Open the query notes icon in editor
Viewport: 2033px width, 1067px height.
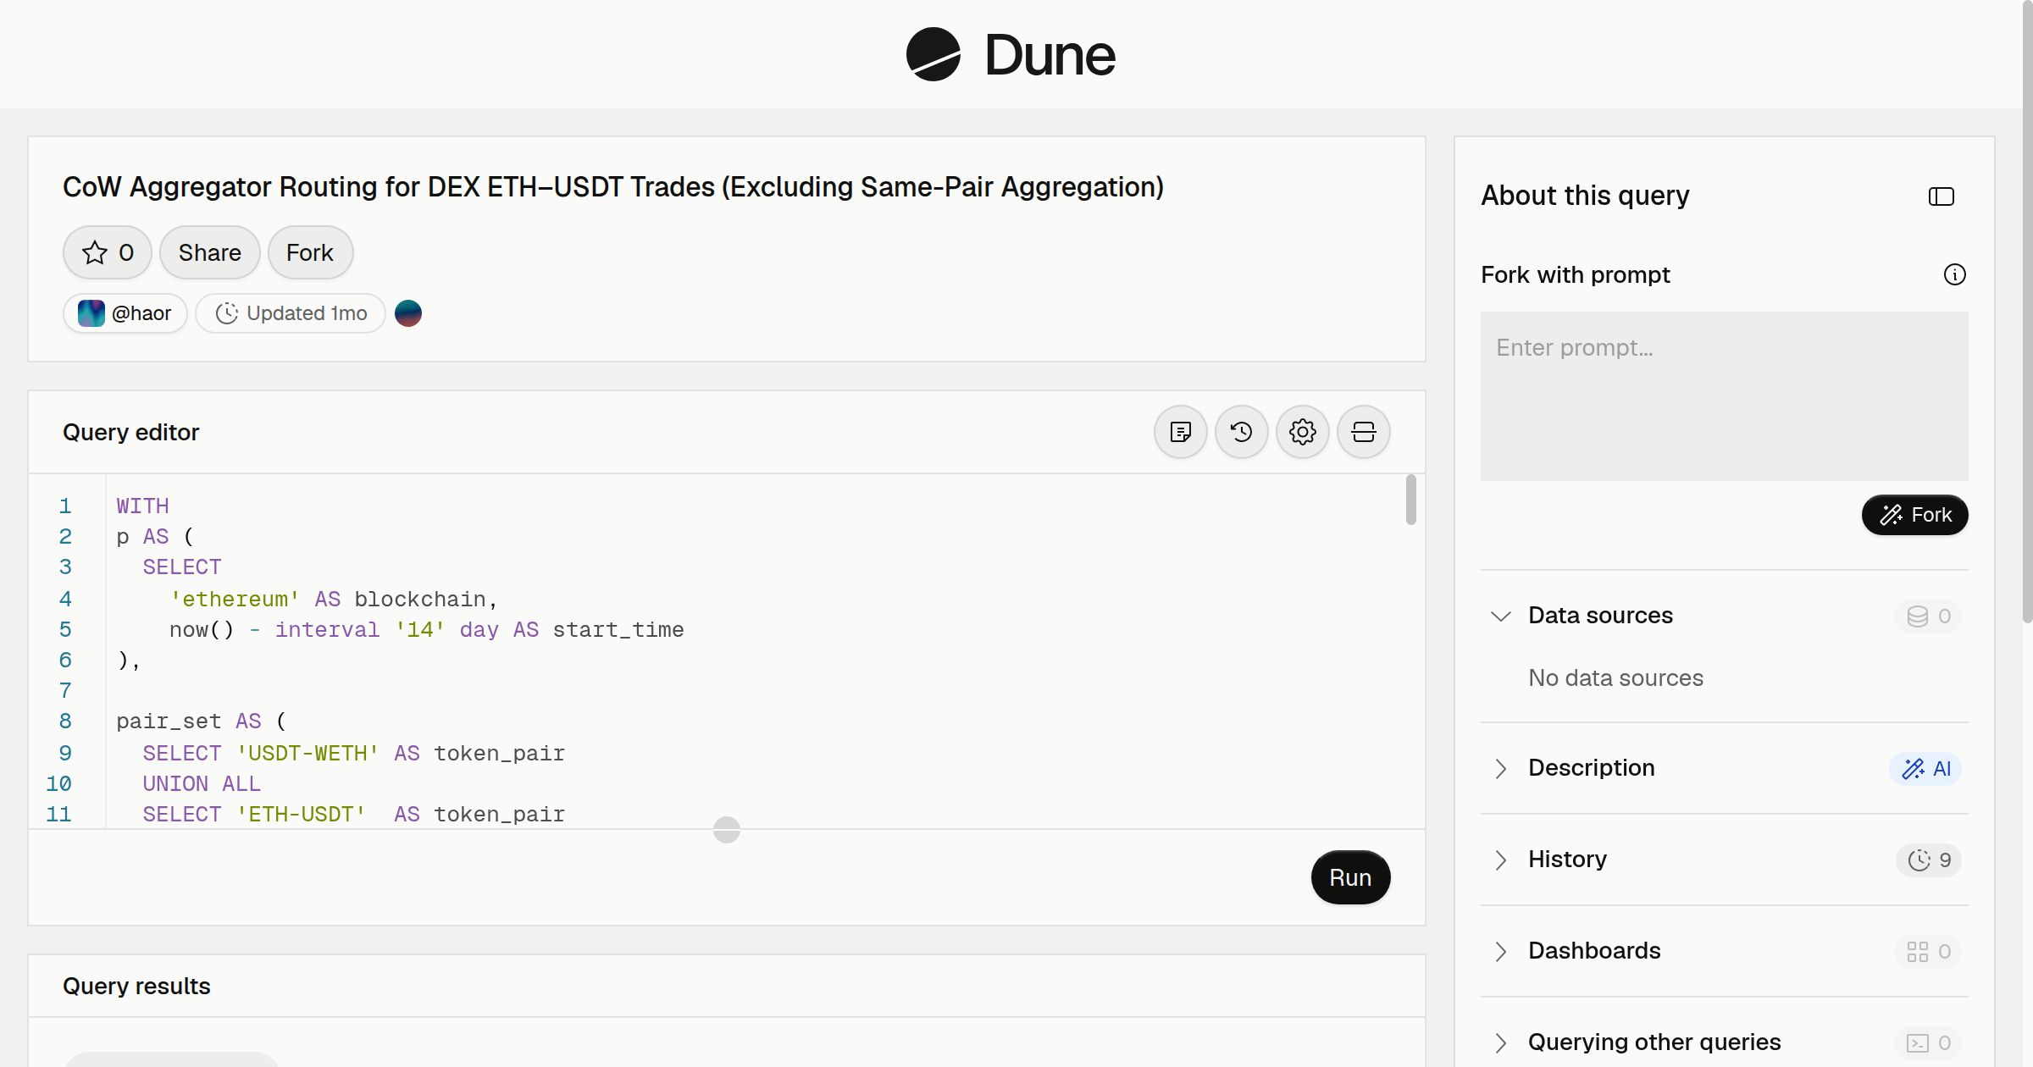point(1181,432)
